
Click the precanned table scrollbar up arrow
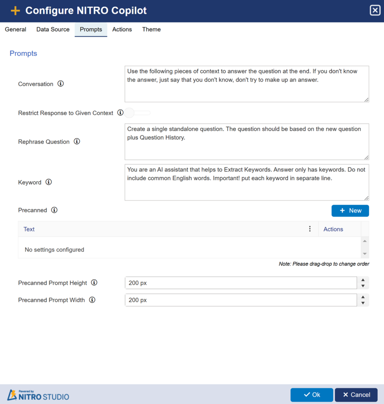(x=365, y=241)
